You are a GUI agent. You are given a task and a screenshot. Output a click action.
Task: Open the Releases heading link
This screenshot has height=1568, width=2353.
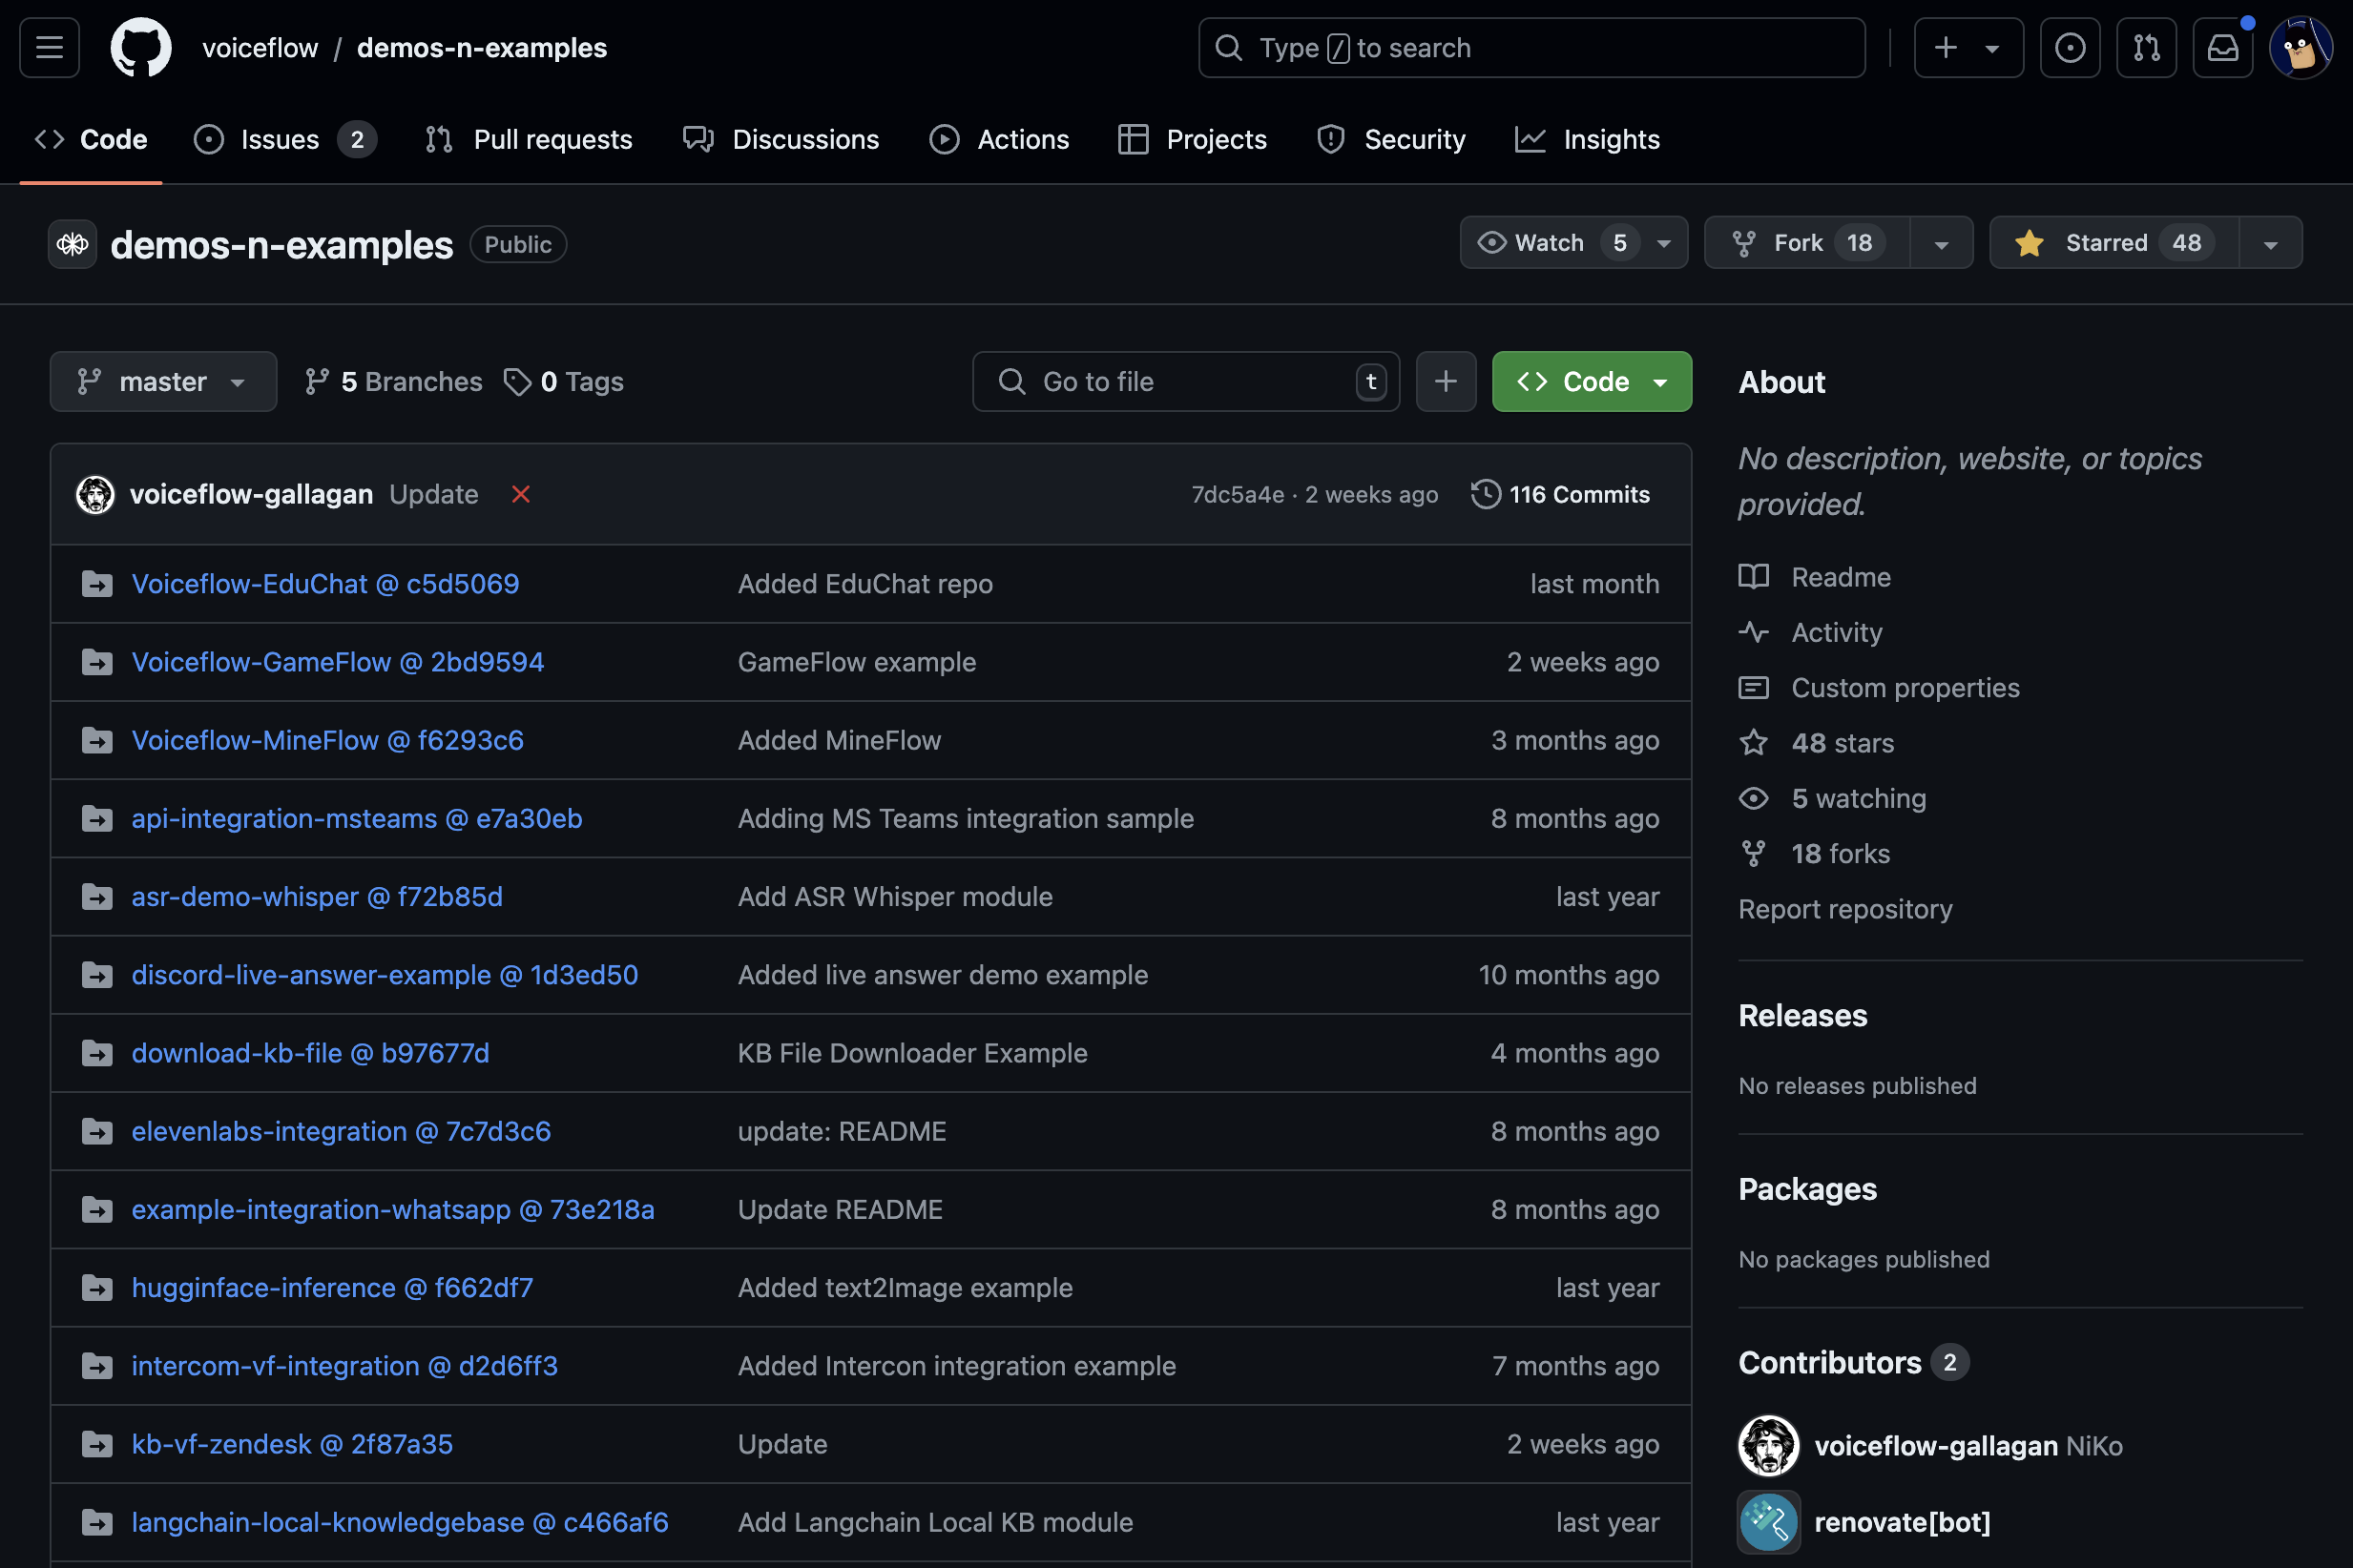click(x=1802, y=1015)
